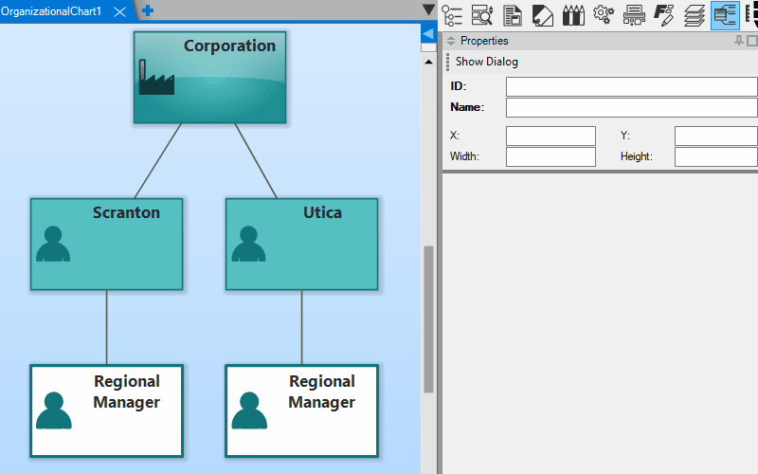The width and height of the screenshot is (758, 474).
Task: Click the double gears settings icon
Action: point(604,14)
